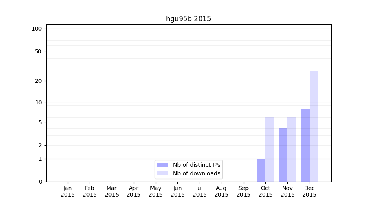Select the Nov 2015 distinct IPs bar
368x204 pixels.
[x=283, y=155]
